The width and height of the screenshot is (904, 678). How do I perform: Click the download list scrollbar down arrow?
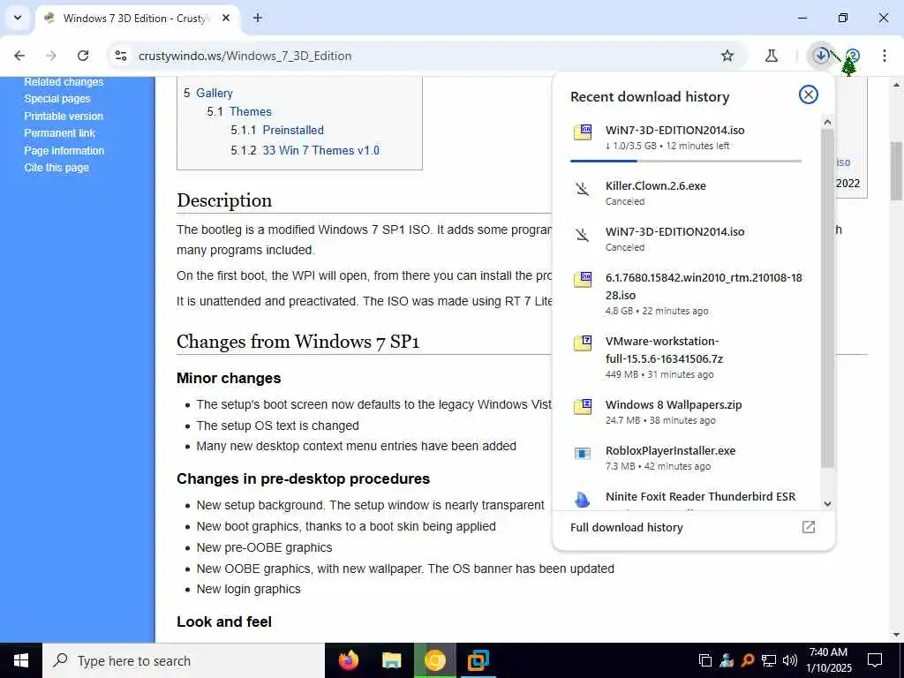pos(827,503)
